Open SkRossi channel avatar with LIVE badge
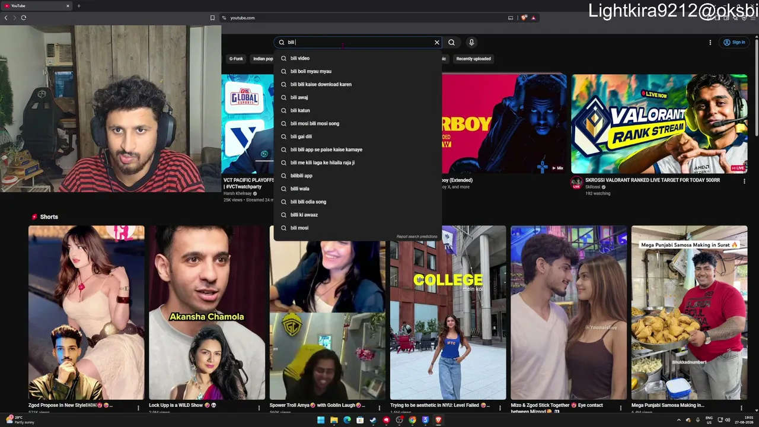759x427 pixels. 576,183
